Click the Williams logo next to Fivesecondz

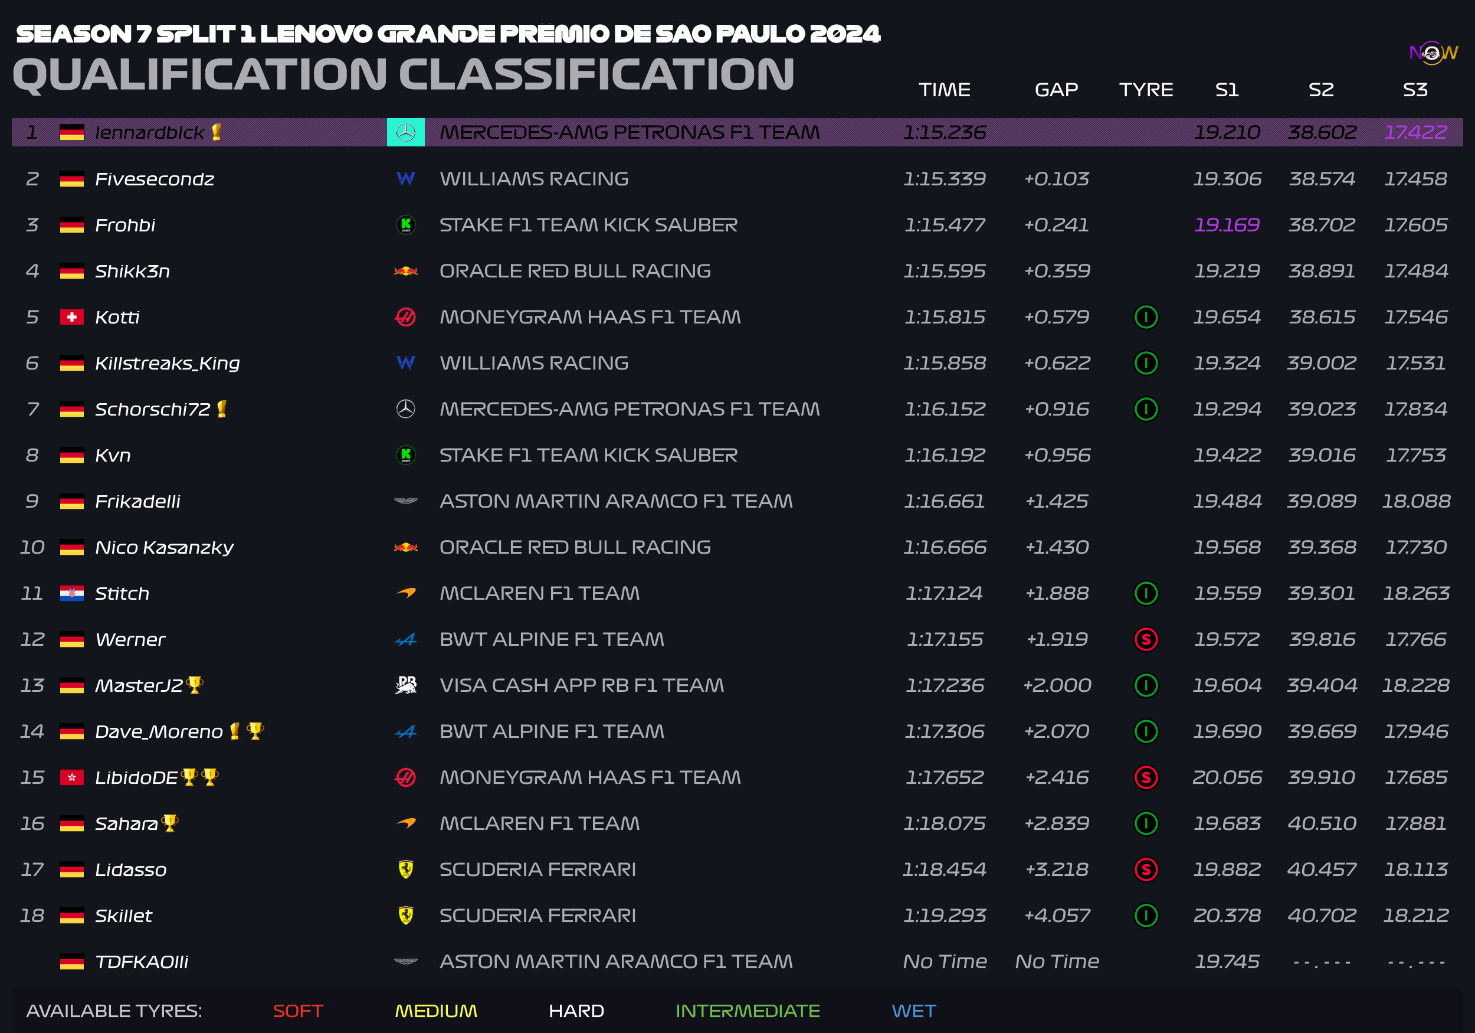(x=405, y=179)
